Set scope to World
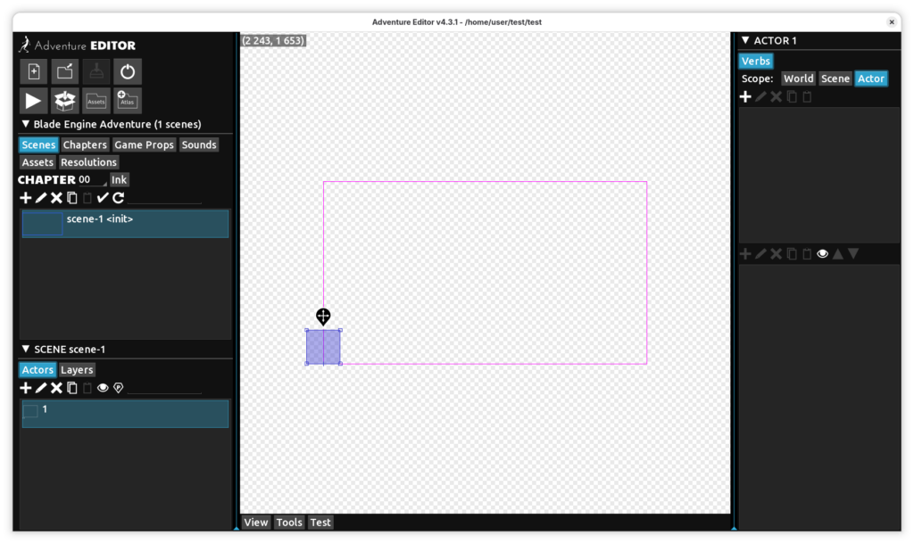Screen dimensions: 914x544 tap(799, 78)
